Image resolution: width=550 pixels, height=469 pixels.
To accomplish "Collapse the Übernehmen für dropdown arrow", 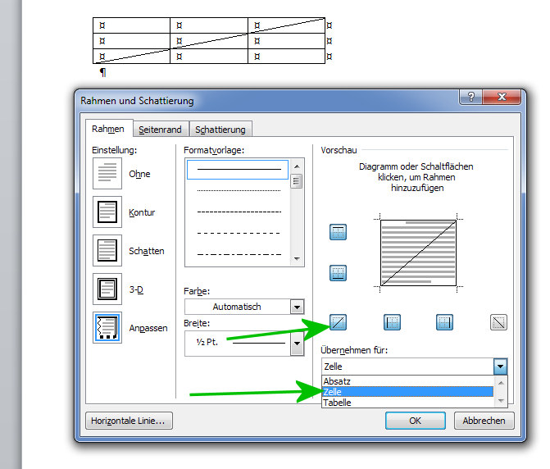I will point(500,367).
